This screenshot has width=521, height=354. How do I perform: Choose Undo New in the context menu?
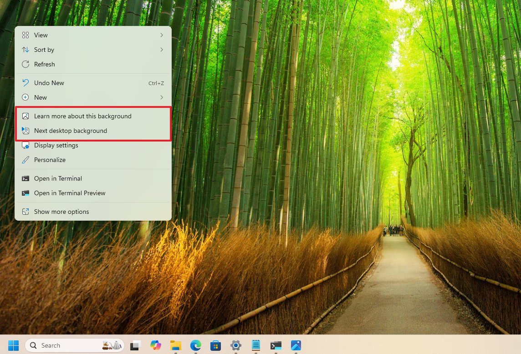click(x=49, y=83)
